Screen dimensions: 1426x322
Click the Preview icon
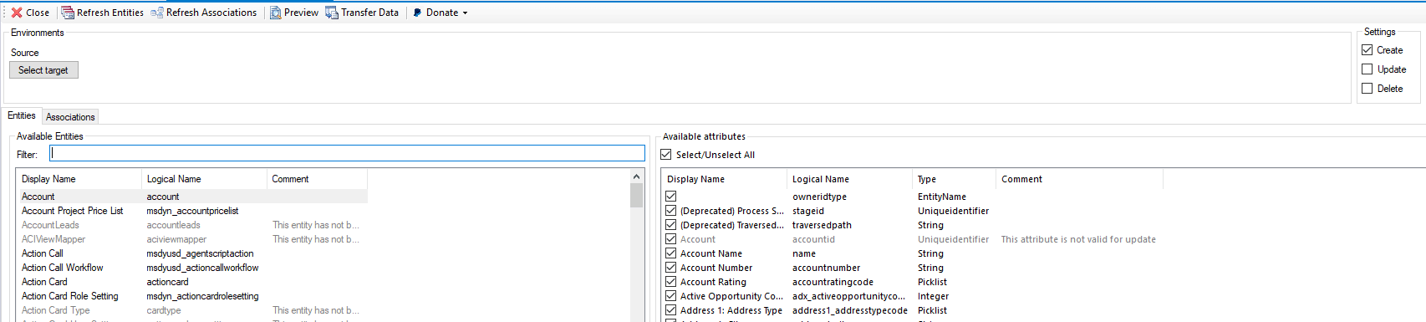click(275, 13)
